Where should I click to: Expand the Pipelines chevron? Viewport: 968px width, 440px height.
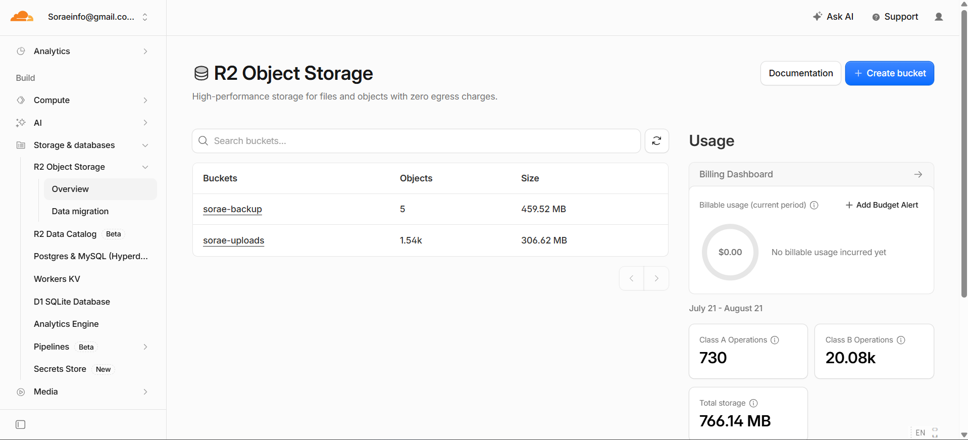[x=145, y=347]
